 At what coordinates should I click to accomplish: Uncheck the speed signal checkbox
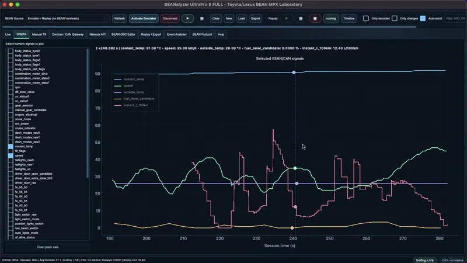click(11, 155)
